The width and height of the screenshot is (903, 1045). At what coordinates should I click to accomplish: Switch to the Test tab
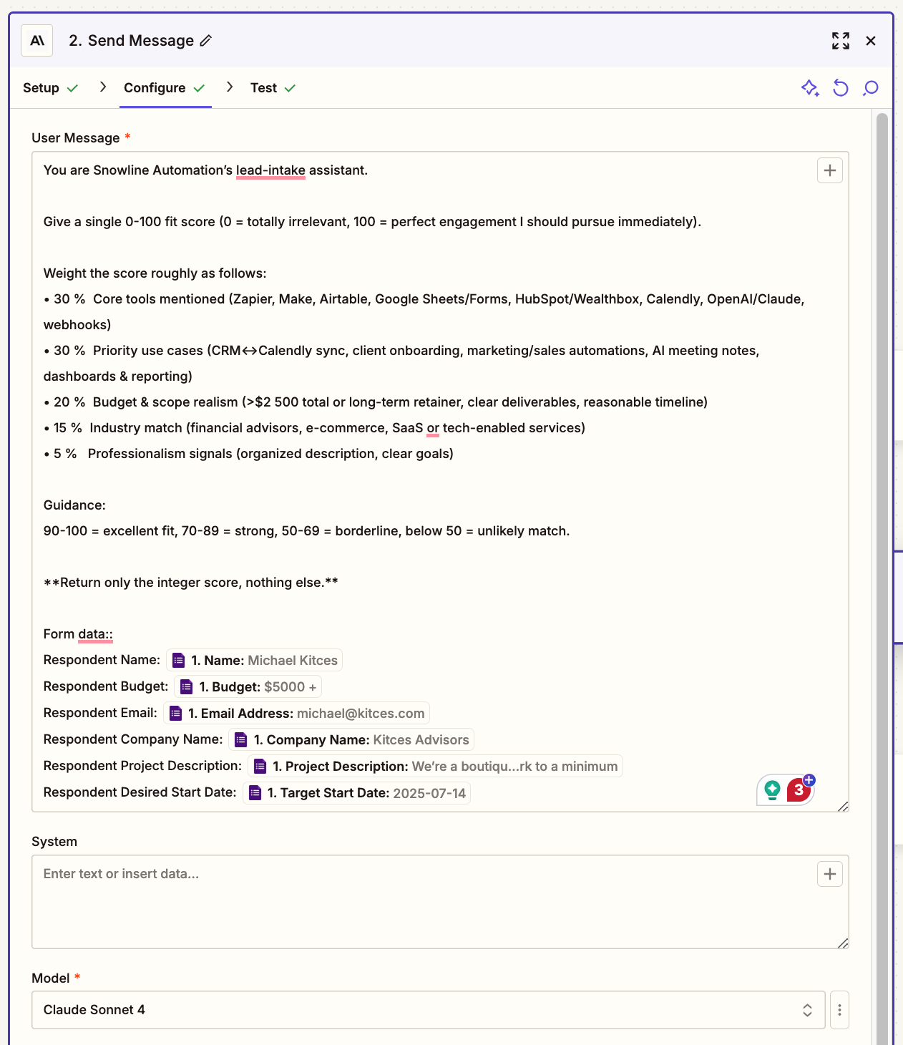tap(273, 88)
